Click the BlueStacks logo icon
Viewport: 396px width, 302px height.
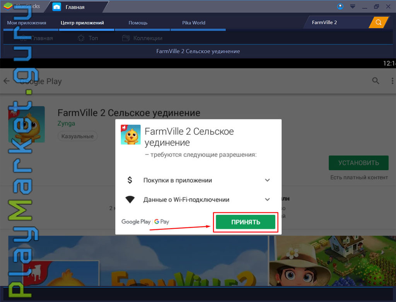(8, 6)
